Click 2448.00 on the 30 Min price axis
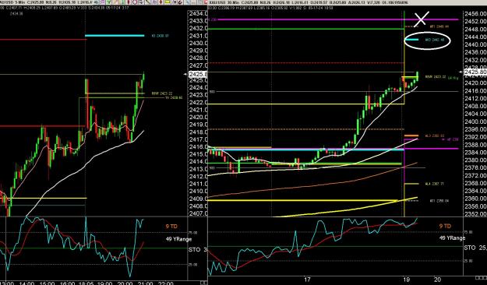The image size is (487, 285). point(475,29)
